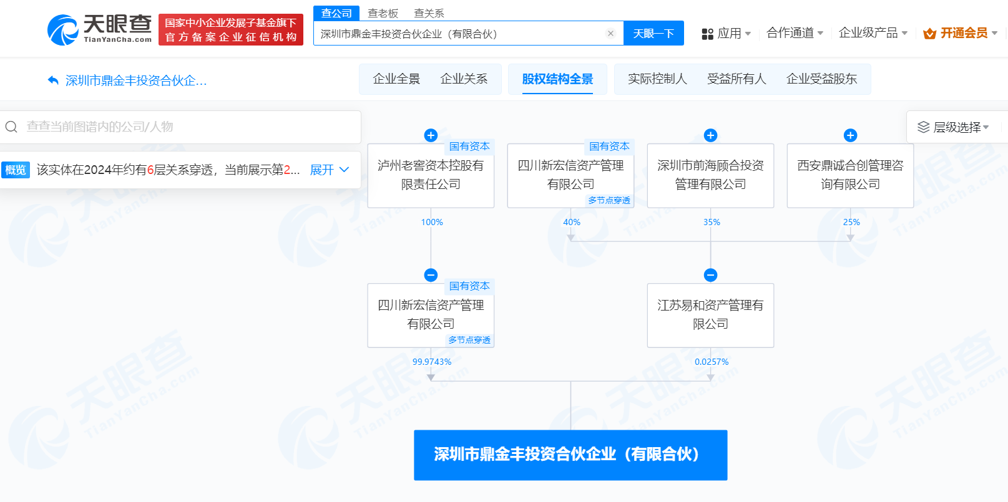Click 多节点穿透 on lower 四川新宏信 node
1008x502 pixels.
(469, 340)
